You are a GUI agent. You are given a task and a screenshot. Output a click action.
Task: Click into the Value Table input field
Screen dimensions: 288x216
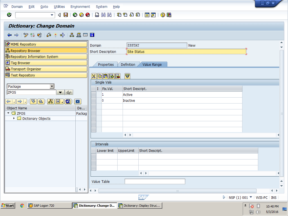coord(155,181)
